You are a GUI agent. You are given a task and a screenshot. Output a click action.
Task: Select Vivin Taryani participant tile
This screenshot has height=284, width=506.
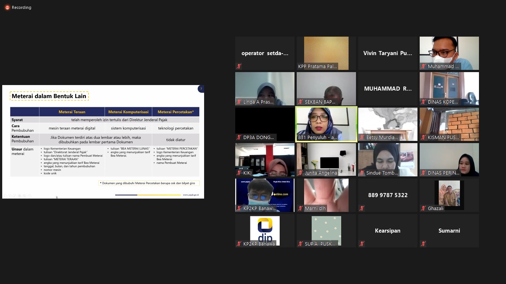[387, 53]
